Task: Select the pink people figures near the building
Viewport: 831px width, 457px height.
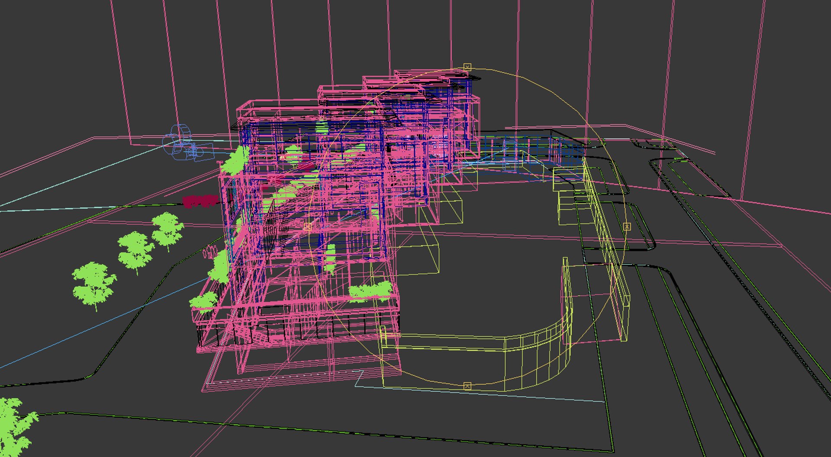Action: pos(210,252)
